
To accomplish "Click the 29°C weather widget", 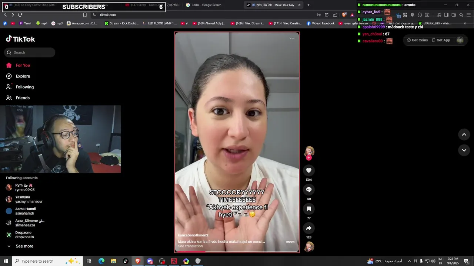I will [x=384, y=261].
